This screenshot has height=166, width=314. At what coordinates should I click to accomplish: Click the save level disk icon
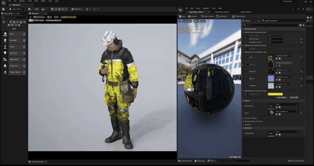pos(3,9)
